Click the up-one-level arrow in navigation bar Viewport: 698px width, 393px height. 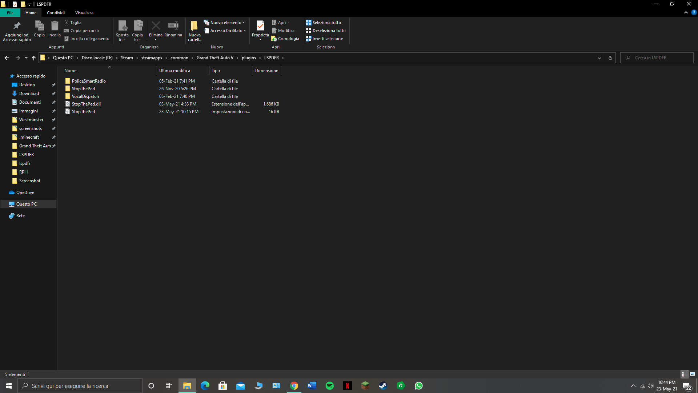click(x=34, y=58)
